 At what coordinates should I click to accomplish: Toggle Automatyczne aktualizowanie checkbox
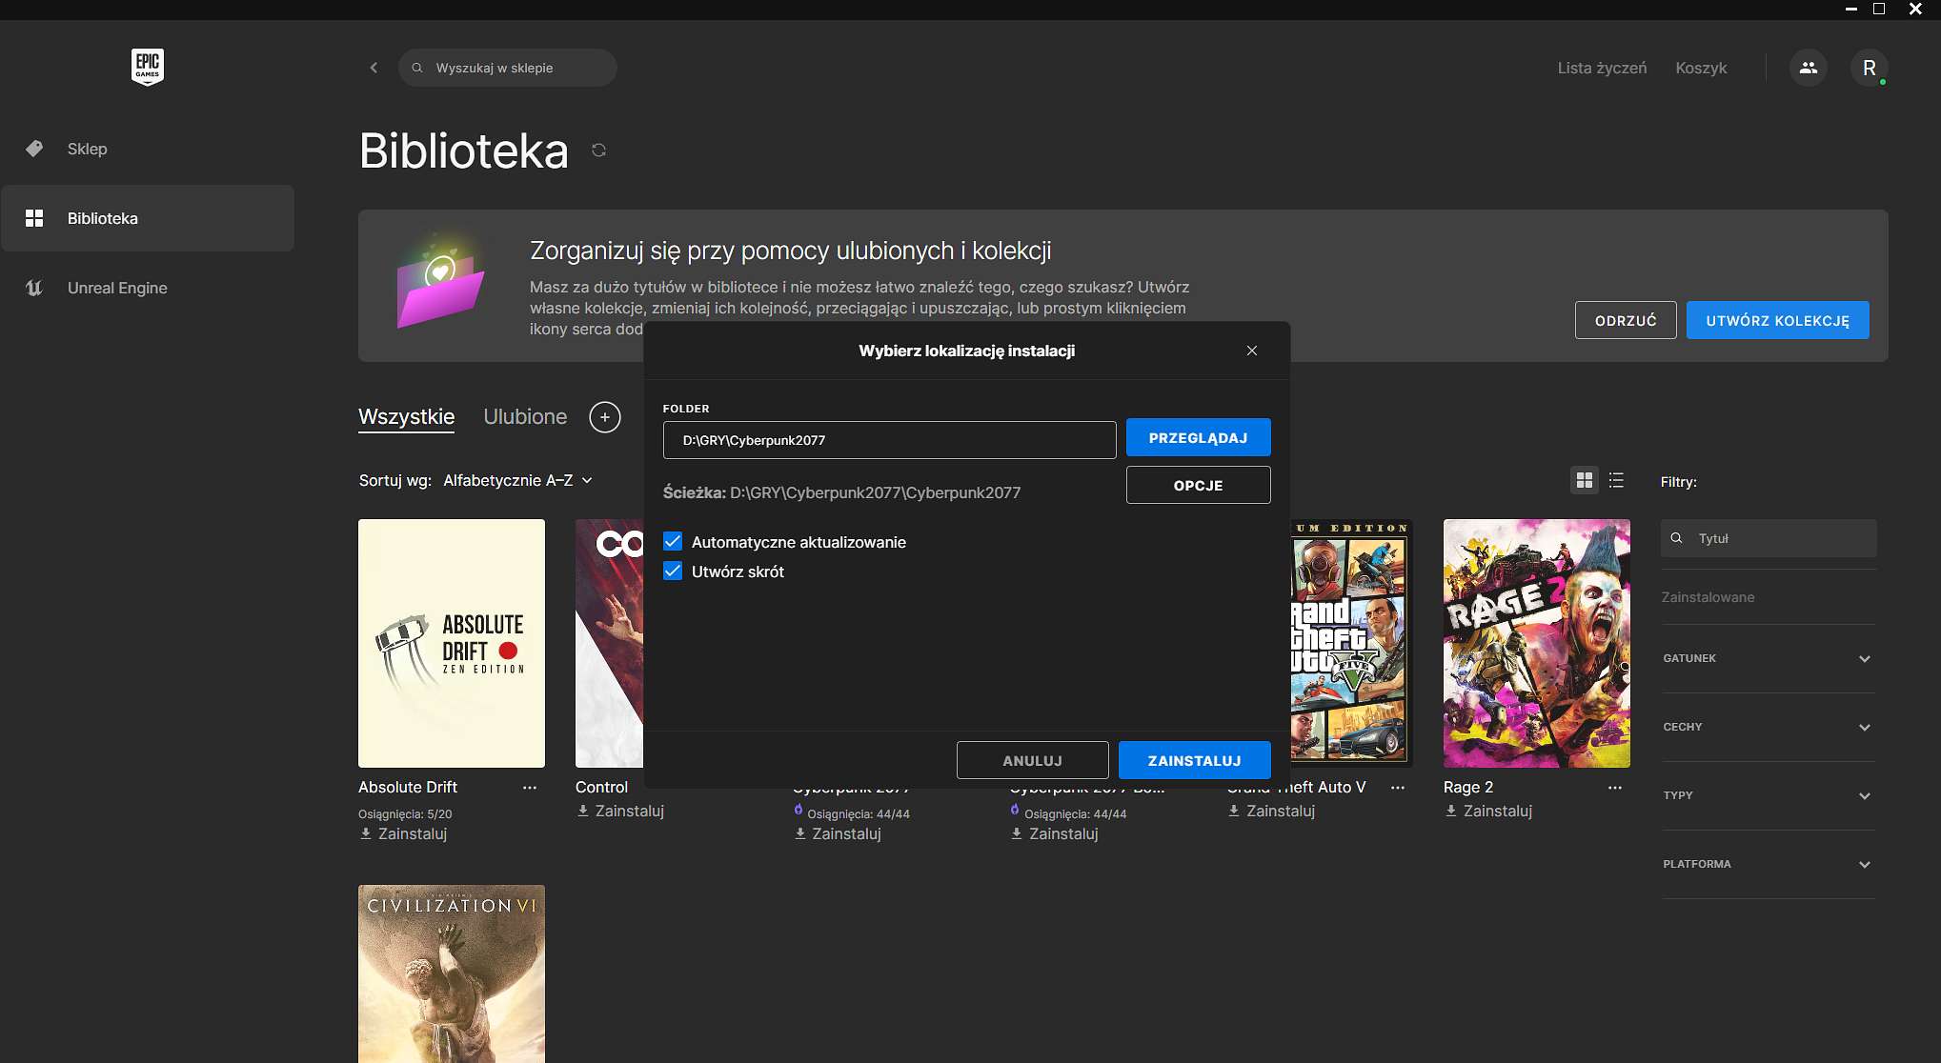coord(673,542)
